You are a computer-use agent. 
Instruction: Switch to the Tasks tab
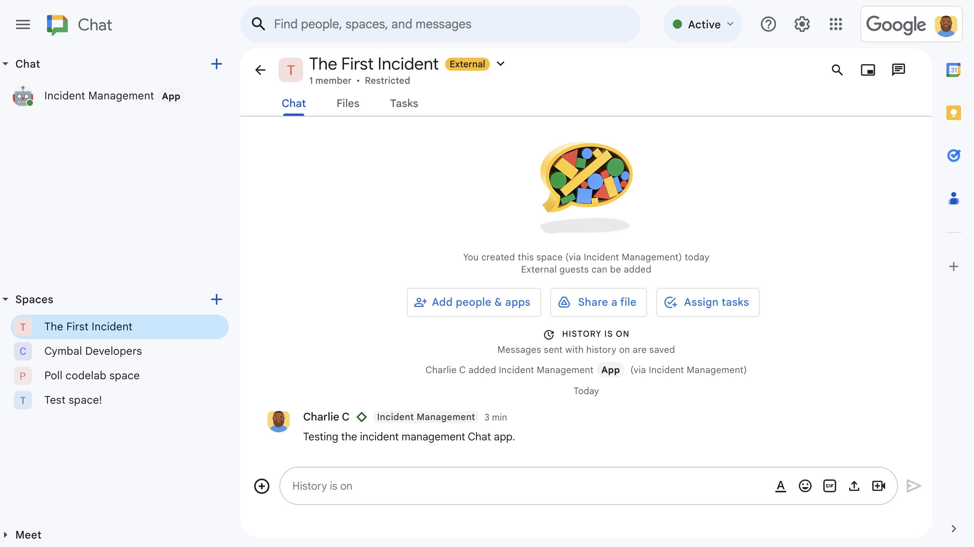(403, 103)
